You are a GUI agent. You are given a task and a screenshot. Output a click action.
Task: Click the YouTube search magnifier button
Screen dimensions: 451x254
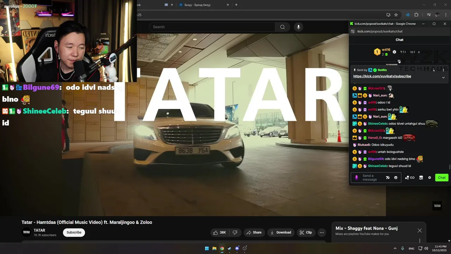click(x=282, y=27)
